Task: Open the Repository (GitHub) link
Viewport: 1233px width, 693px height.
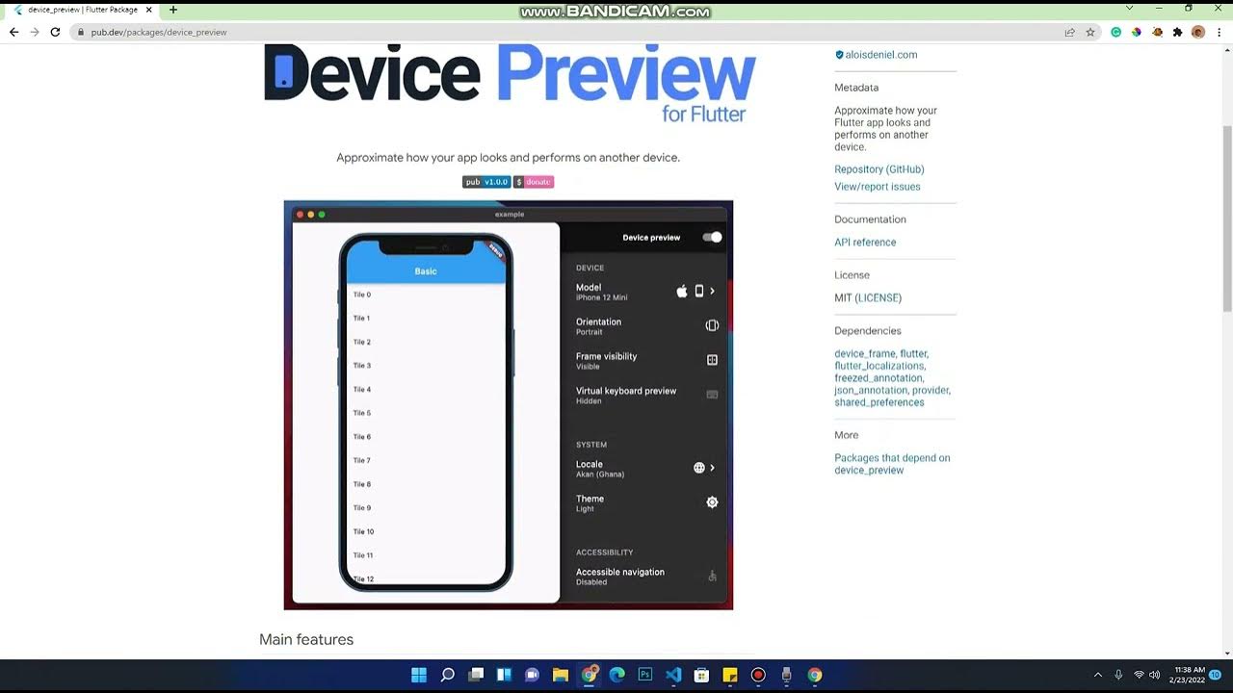Action: 879,169
